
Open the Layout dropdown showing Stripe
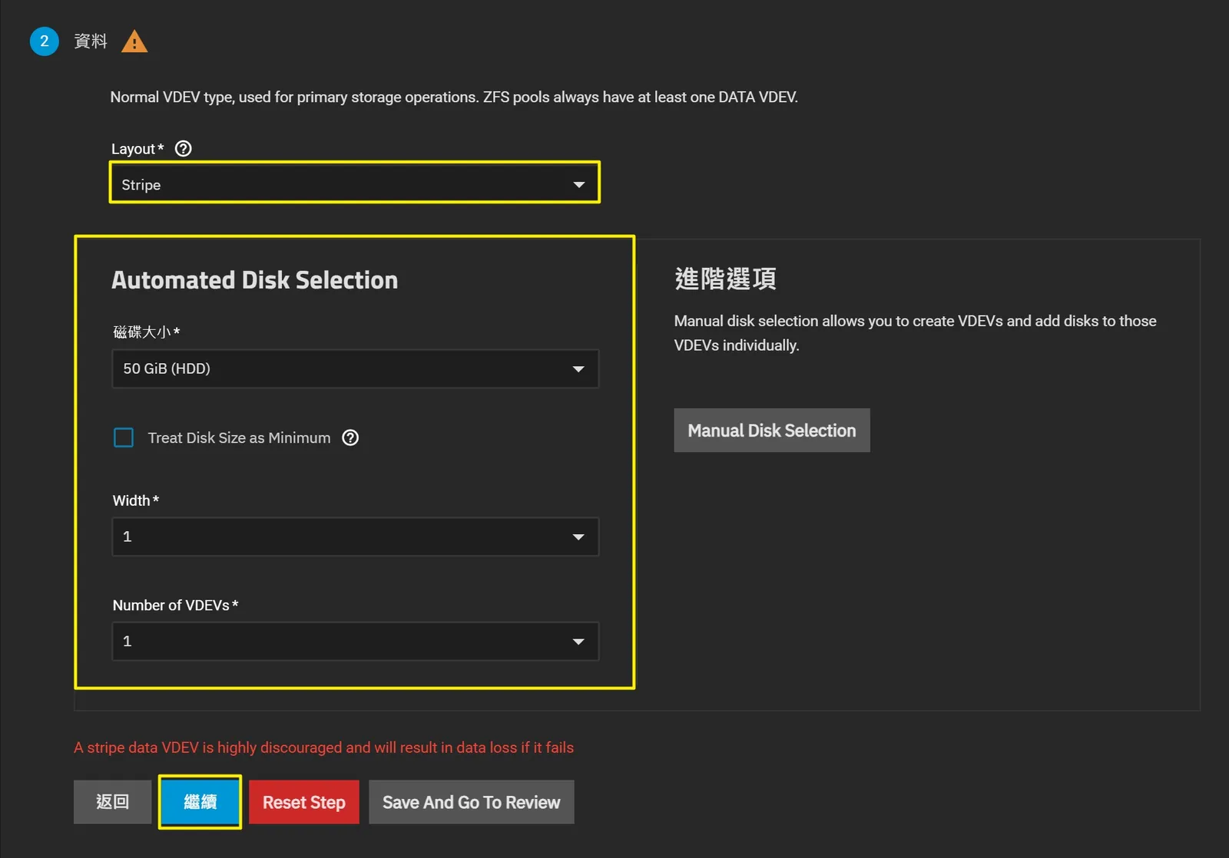click(354, 184)
